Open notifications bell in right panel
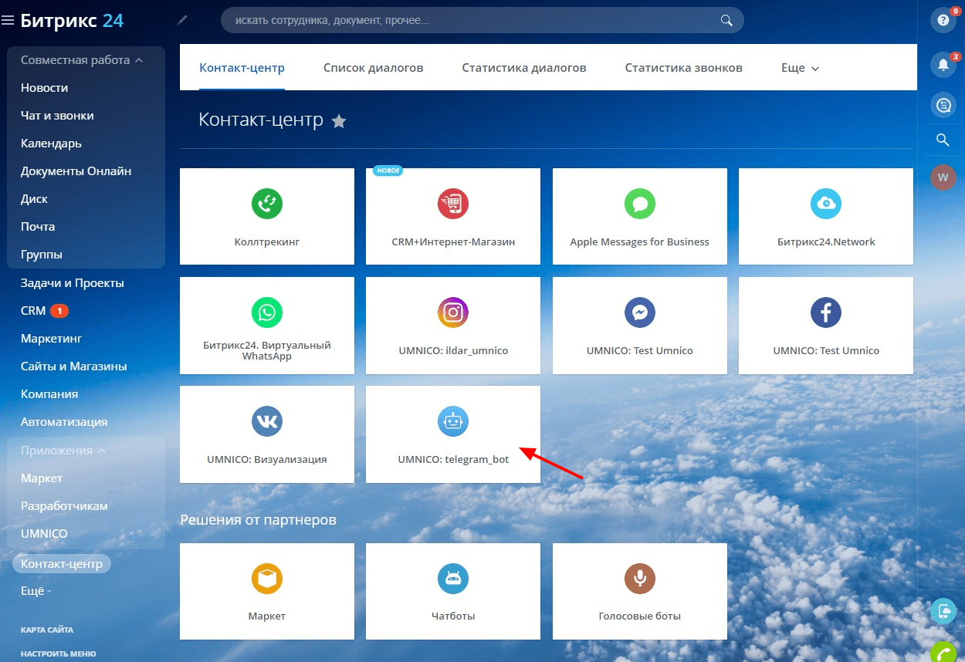 tap(942, 63)
